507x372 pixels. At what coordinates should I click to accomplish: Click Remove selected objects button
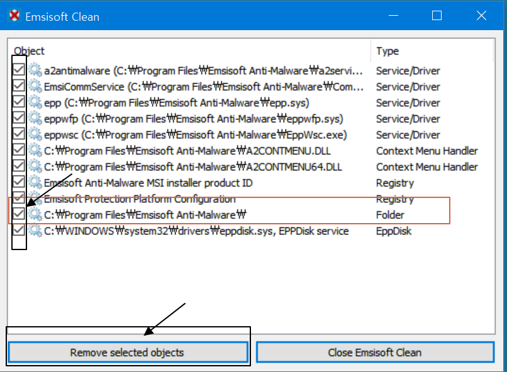[x=128, y=352]
